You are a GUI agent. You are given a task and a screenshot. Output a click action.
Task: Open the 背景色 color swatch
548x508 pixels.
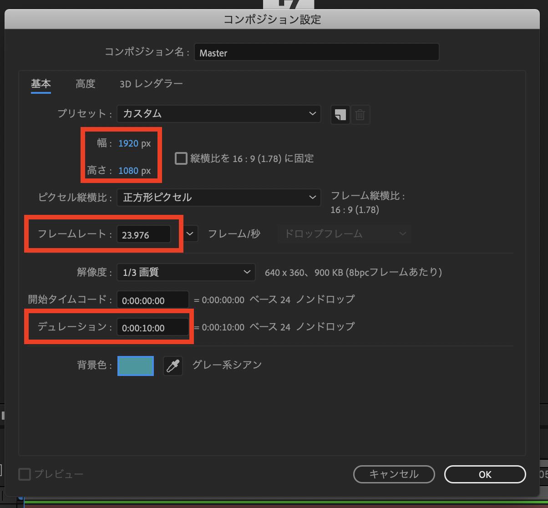tap(136, 366)
